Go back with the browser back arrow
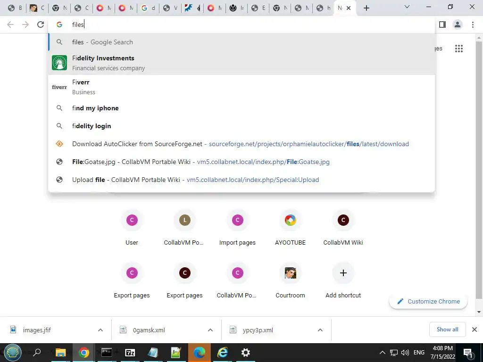 [10, 25]
